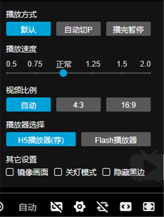164x217 pixels.
Task: Toggle the loop playback icon
Action: [103, 207]
